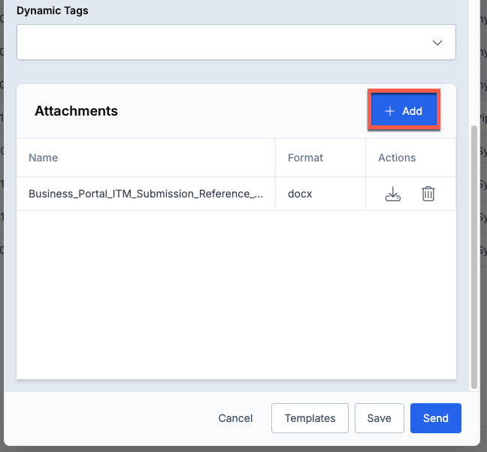487x452 pixels.
Task: Click the Dynamic Tags input field
Action: pyautogui.click(x=236, y=42)
